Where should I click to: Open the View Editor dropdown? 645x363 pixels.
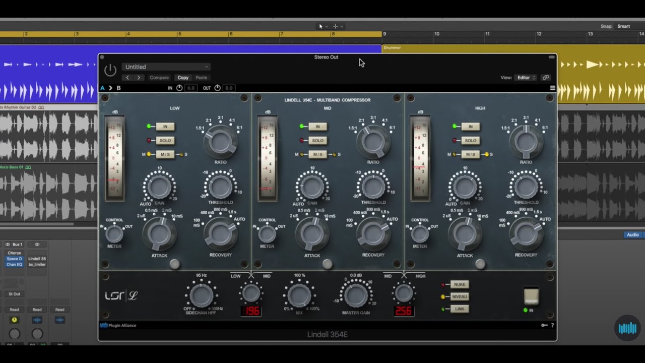(x=527, y=78)
